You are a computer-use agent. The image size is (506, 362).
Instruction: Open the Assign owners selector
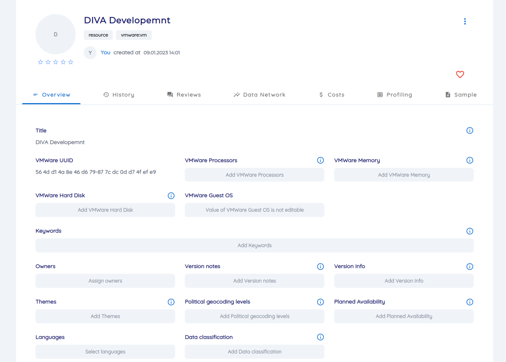105,281
